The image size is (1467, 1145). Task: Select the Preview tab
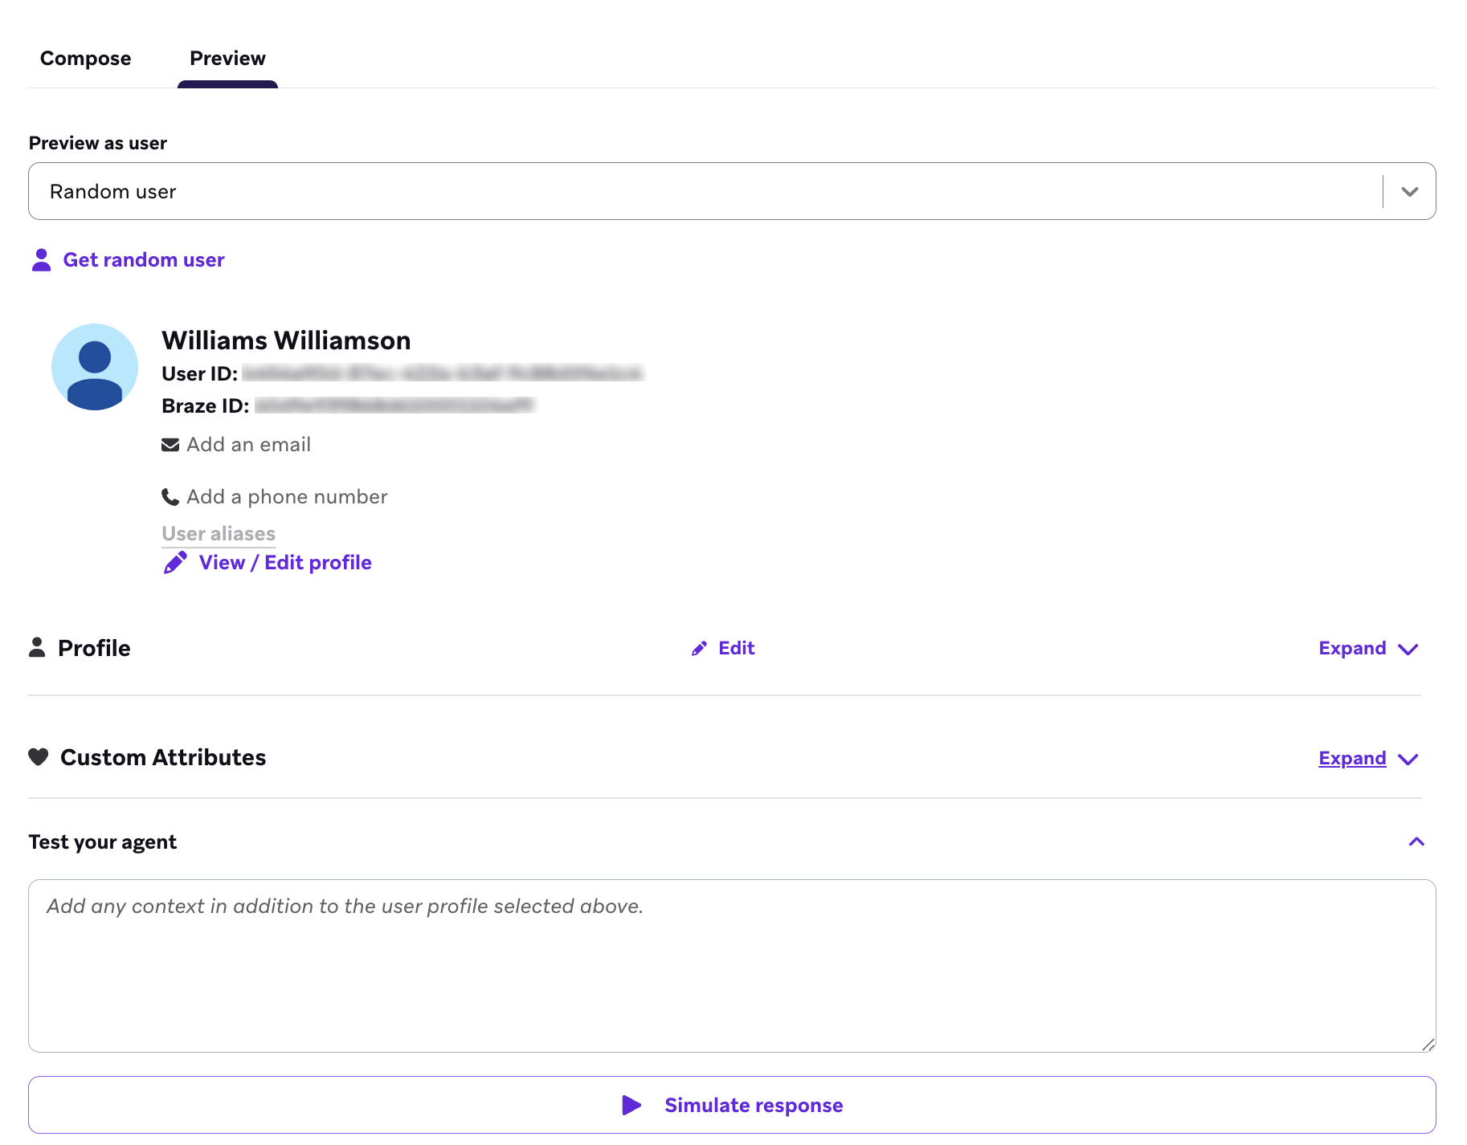click(x=227, y=58)
